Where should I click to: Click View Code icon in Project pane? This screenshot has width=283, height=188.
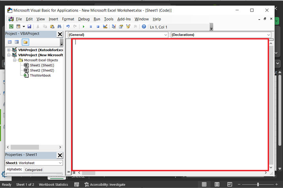tap(10, 42)
